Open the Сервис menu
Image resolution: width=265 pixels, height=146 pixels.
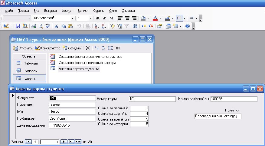coord(98,11)
